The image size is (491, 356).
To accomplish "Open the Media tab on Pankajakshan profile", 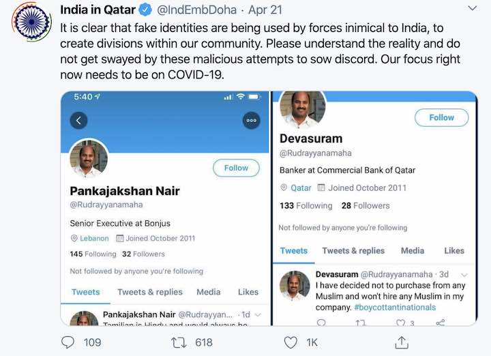I will pos(208,292).
